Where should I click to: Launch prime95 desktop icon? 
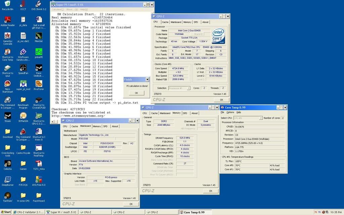tap(39, 52)
